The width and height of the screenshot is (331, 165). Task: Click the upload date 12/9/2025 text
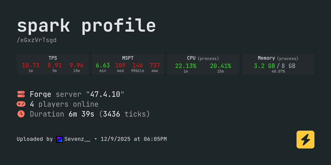115,139
